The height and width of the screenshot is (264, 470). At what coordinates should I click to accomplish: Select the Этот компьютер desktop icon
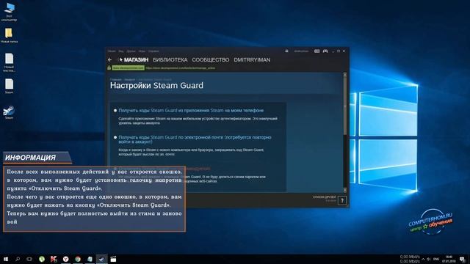coord(9,12)
